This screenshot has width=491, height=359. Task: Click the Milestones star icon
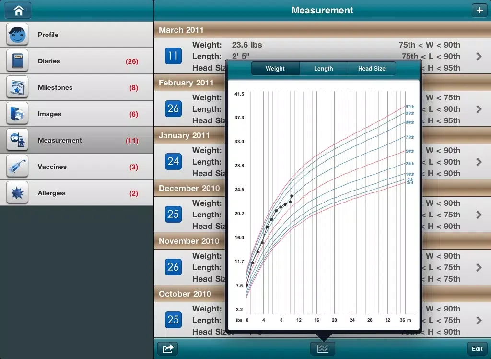17,87
